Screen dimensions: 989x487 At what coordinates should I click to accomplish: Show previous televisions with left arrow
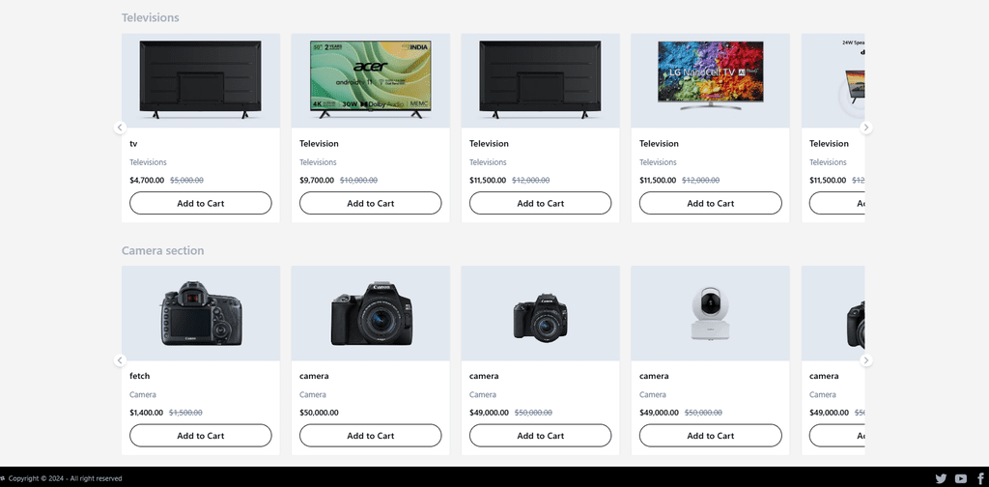[x=120, y=128]
